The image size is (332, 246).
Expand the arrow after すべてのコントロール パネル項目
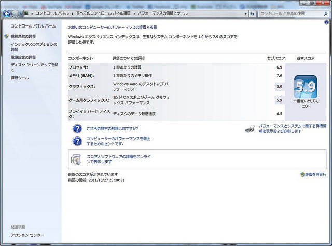(134, 13)
